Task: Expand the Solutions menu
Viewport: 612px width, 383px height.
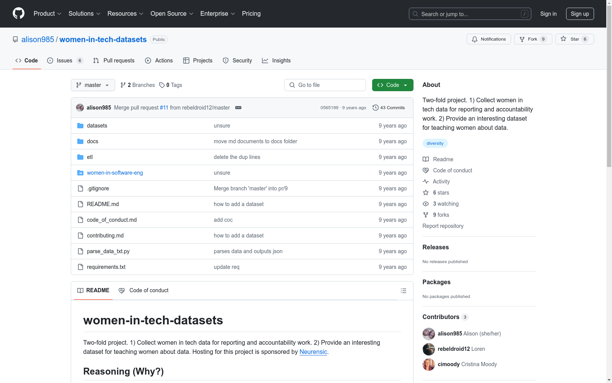Action: tap(85, 14)
